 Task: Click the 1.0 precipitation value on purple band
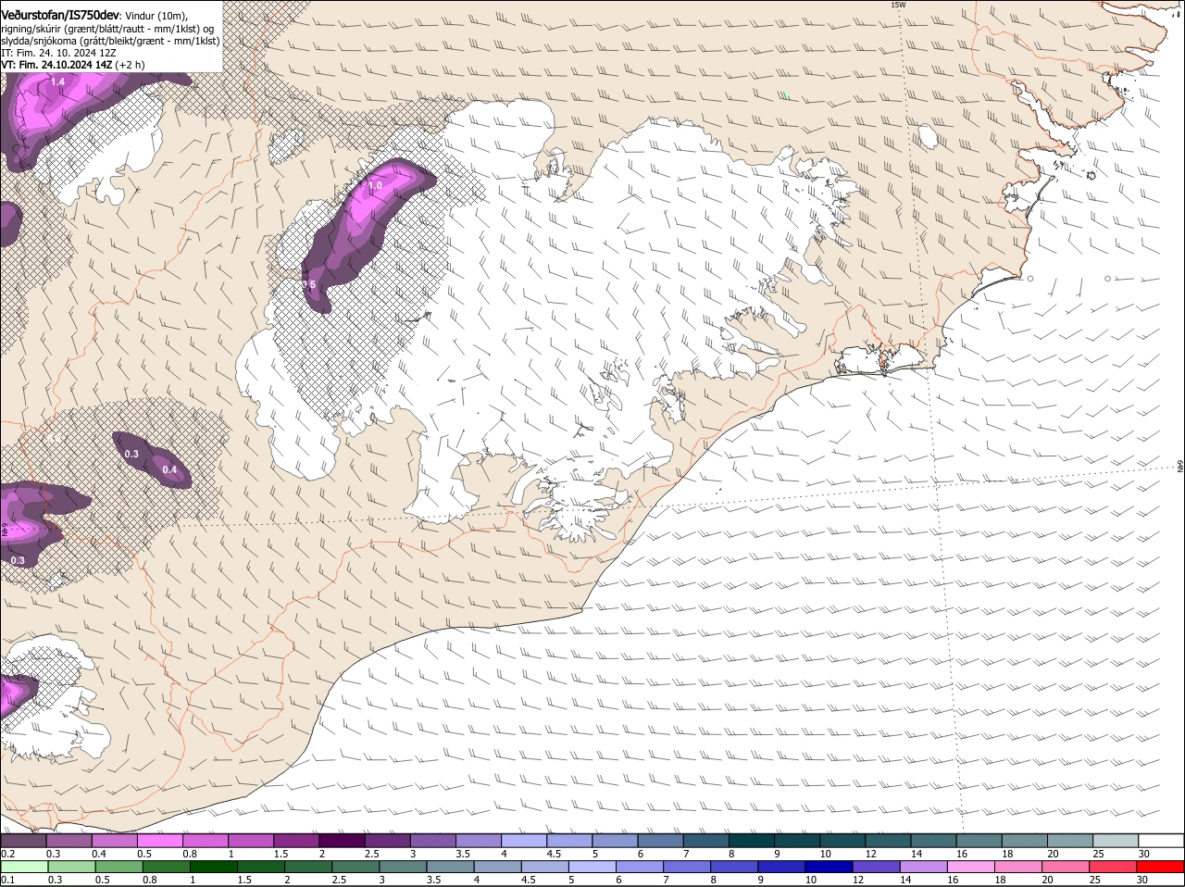pos(375,186)
